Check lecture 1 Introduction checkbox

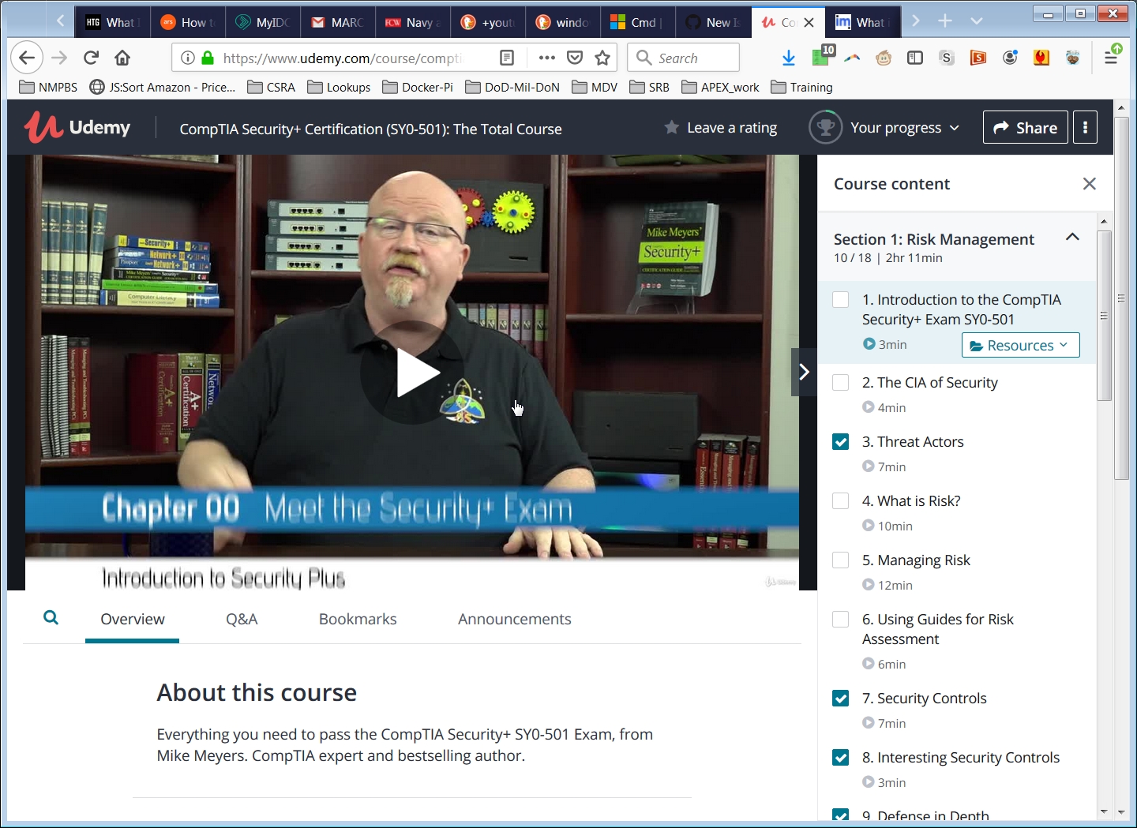click(x=841, y=300)
